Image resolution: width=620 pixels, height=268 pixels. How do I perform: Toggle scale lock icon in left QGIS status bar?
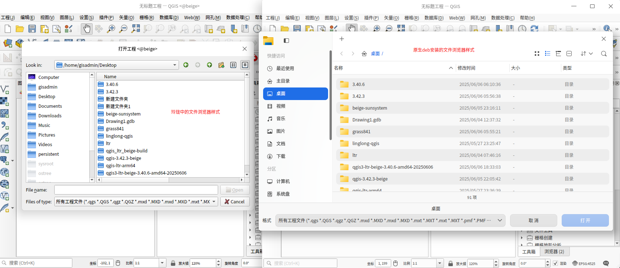[x=173, y=263]
